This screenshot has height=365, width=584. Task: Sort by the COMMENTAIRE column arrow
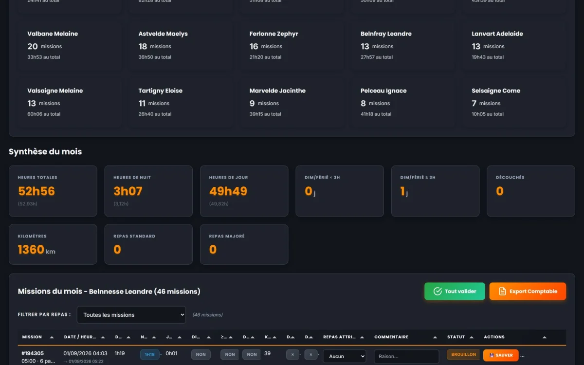tap(435, 337)
